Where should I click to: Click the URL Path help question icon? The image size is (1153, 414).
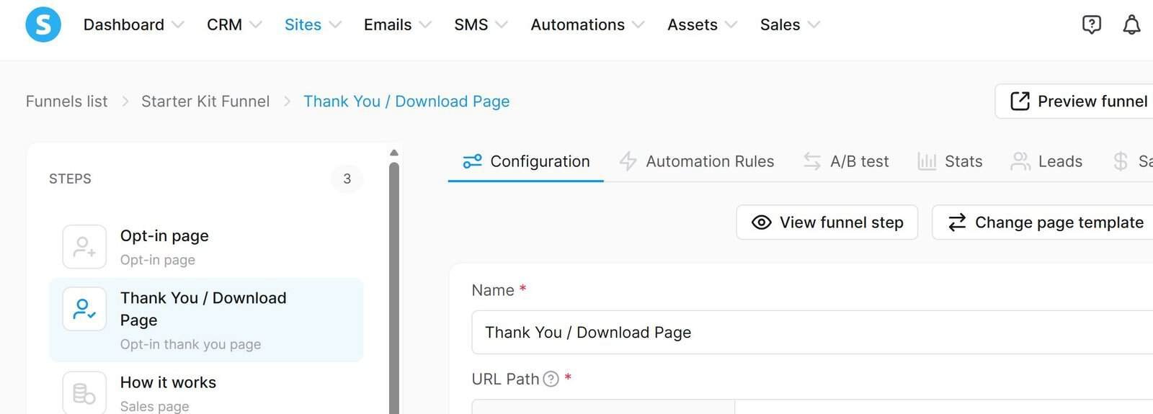(551, 379)
